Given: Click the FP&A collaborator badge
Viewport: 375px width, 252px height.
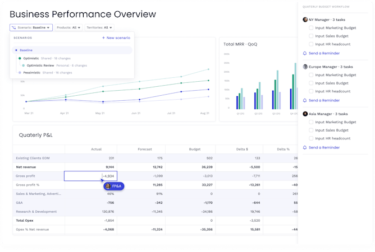Looking at the screenshot, I should click(x=114, y=186).
